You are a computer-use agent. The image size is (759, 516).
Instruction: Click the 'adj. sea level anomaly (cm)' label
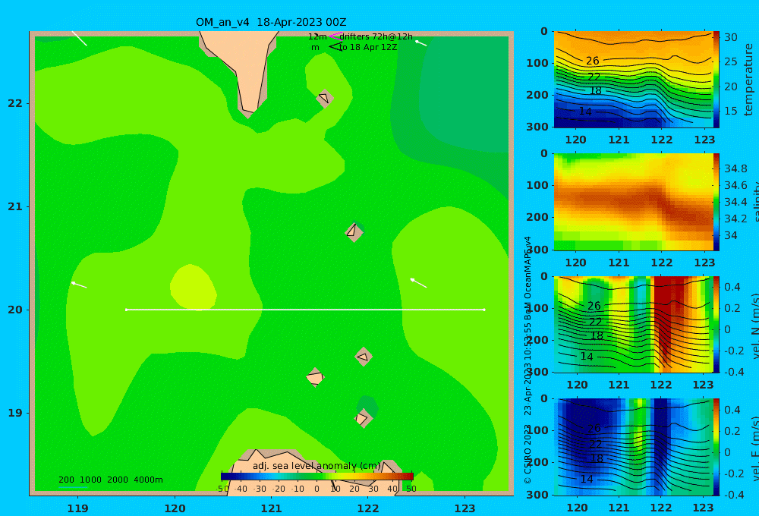tap(317, 466)
